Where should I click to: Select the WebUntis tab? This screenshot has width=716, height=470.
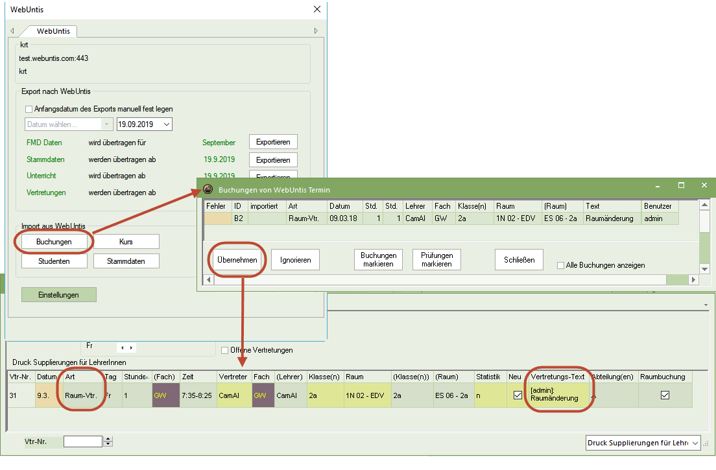[x=53, y=31]
